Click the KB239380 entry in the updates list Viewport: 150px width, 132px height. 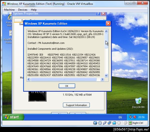coord(94,61)
